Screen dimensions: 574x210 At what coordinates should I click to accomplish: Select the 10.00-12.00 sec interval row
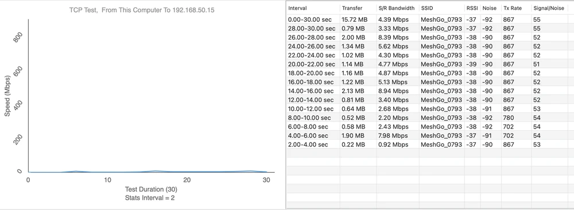click(430, 108)
